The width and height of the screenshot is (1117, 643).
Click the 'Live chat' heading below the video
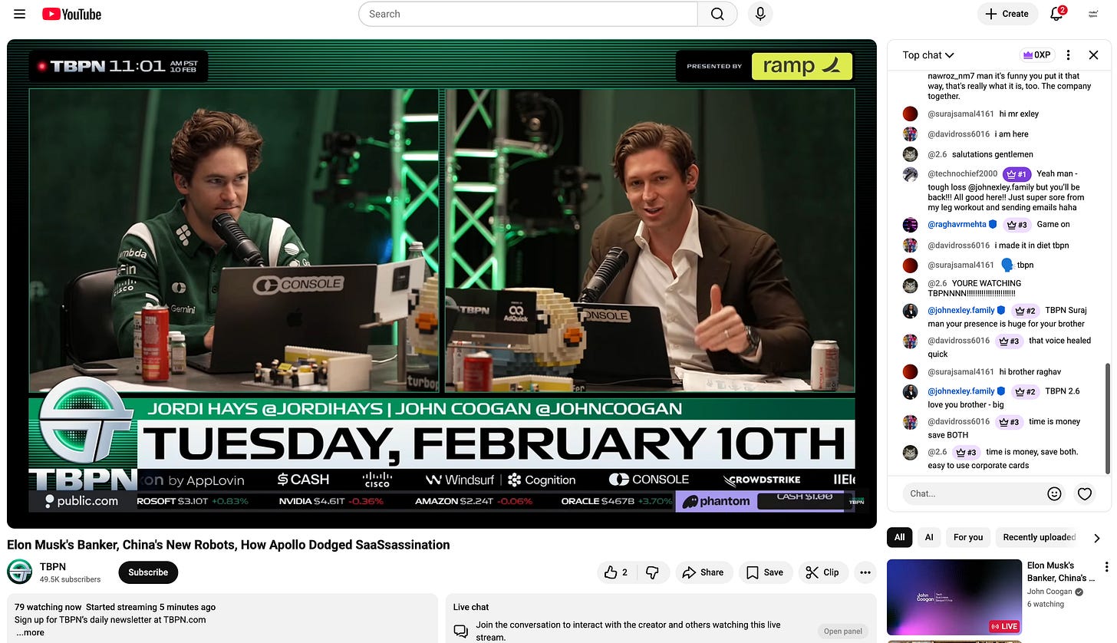(x=471, y=607)
